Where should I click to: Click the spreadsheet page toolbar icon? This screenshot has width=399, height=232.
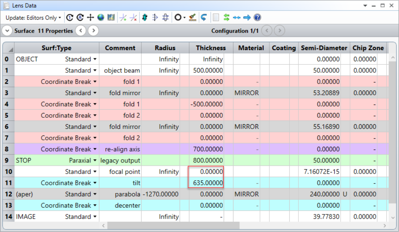pyautogui.click(x=216, y=18)
